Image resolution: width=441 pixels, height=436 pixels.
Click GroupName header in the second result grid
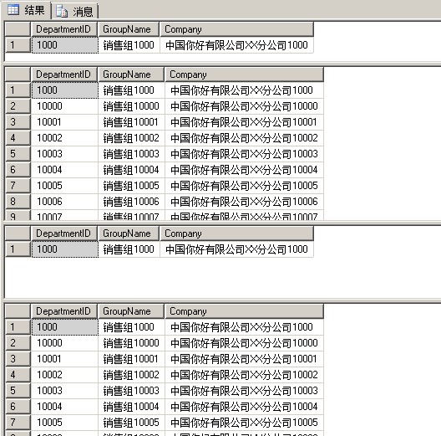pos(131,74)
